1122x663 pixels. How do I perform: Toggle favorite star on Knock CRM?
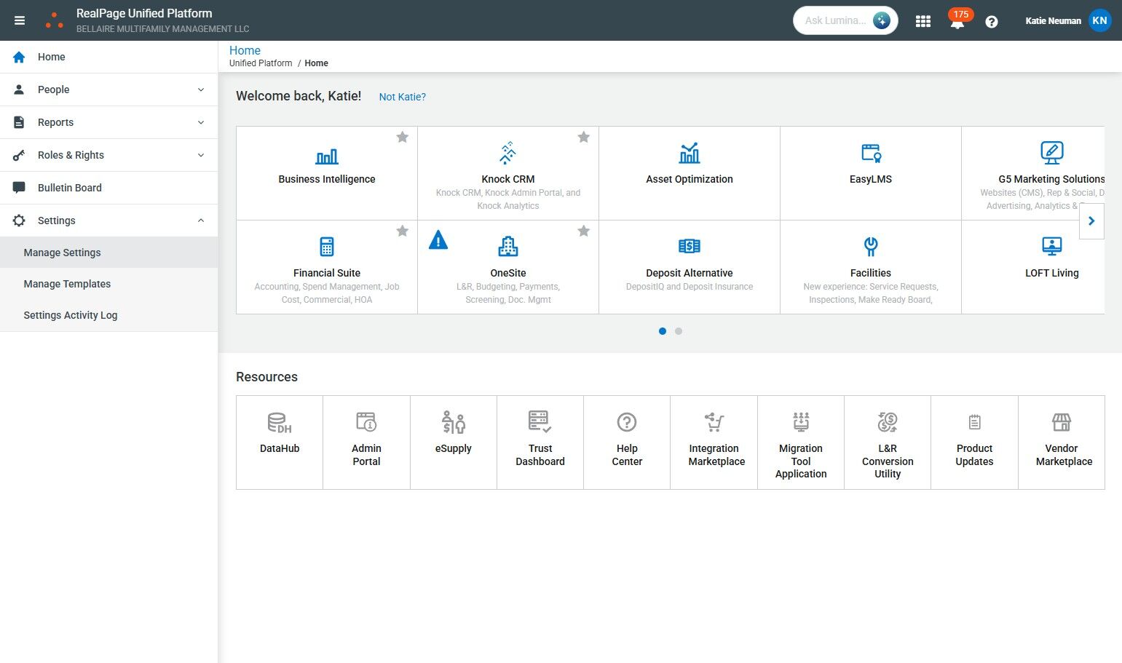point(583,137)
